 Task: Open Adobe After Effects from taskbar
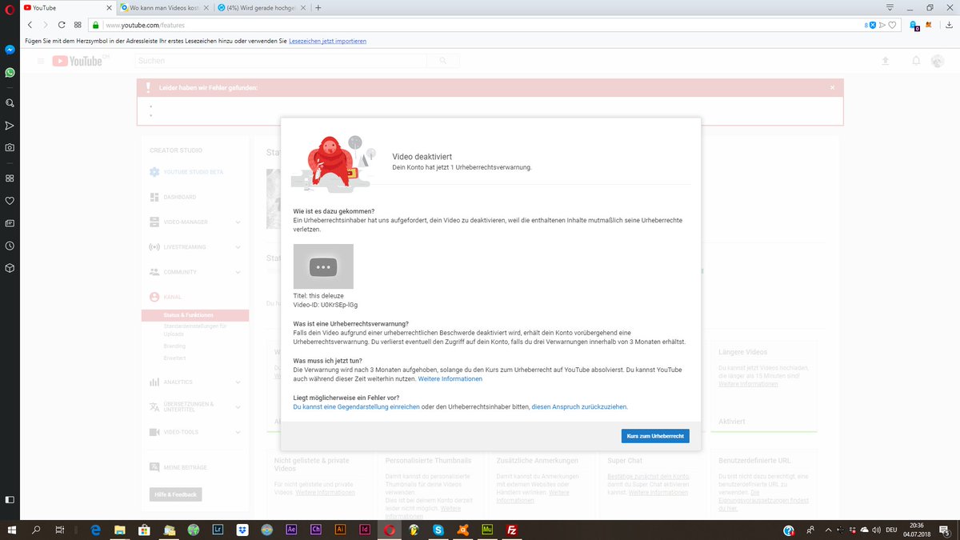tap(291, 530)
